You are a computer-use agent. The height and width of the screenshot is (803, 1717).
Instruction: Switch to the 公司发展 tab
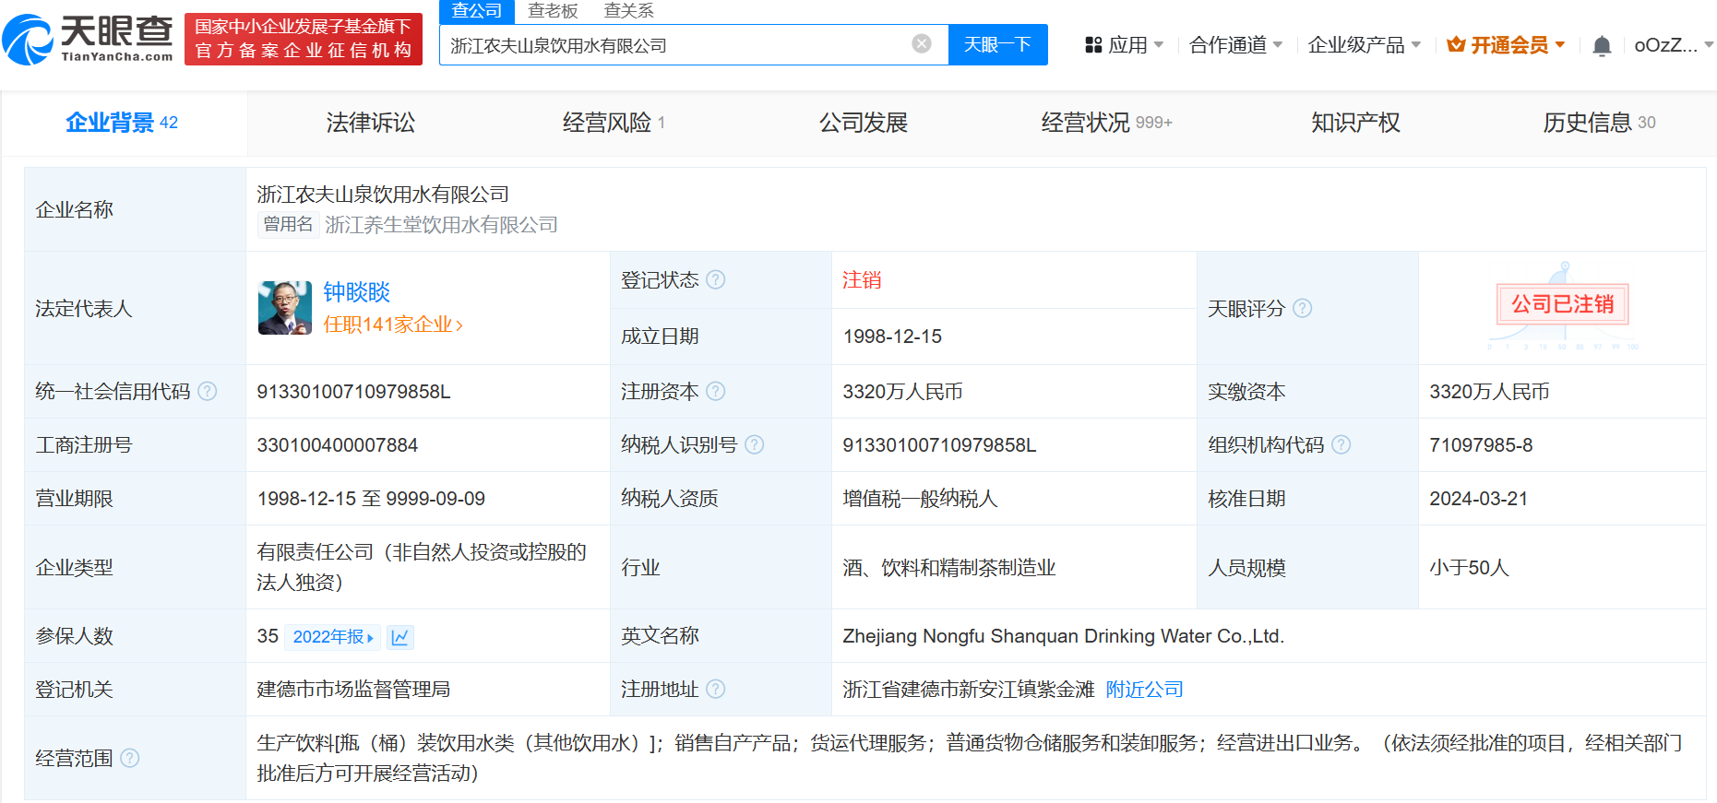864,123
